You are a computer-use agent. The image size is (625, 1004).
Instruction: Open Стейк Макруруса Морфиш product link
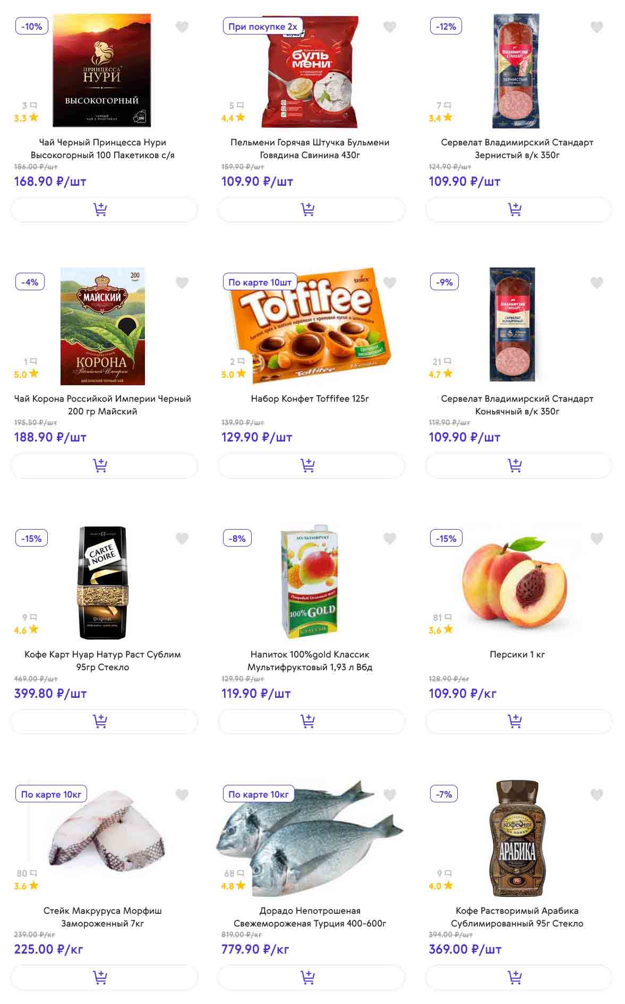tap(102, 916)
